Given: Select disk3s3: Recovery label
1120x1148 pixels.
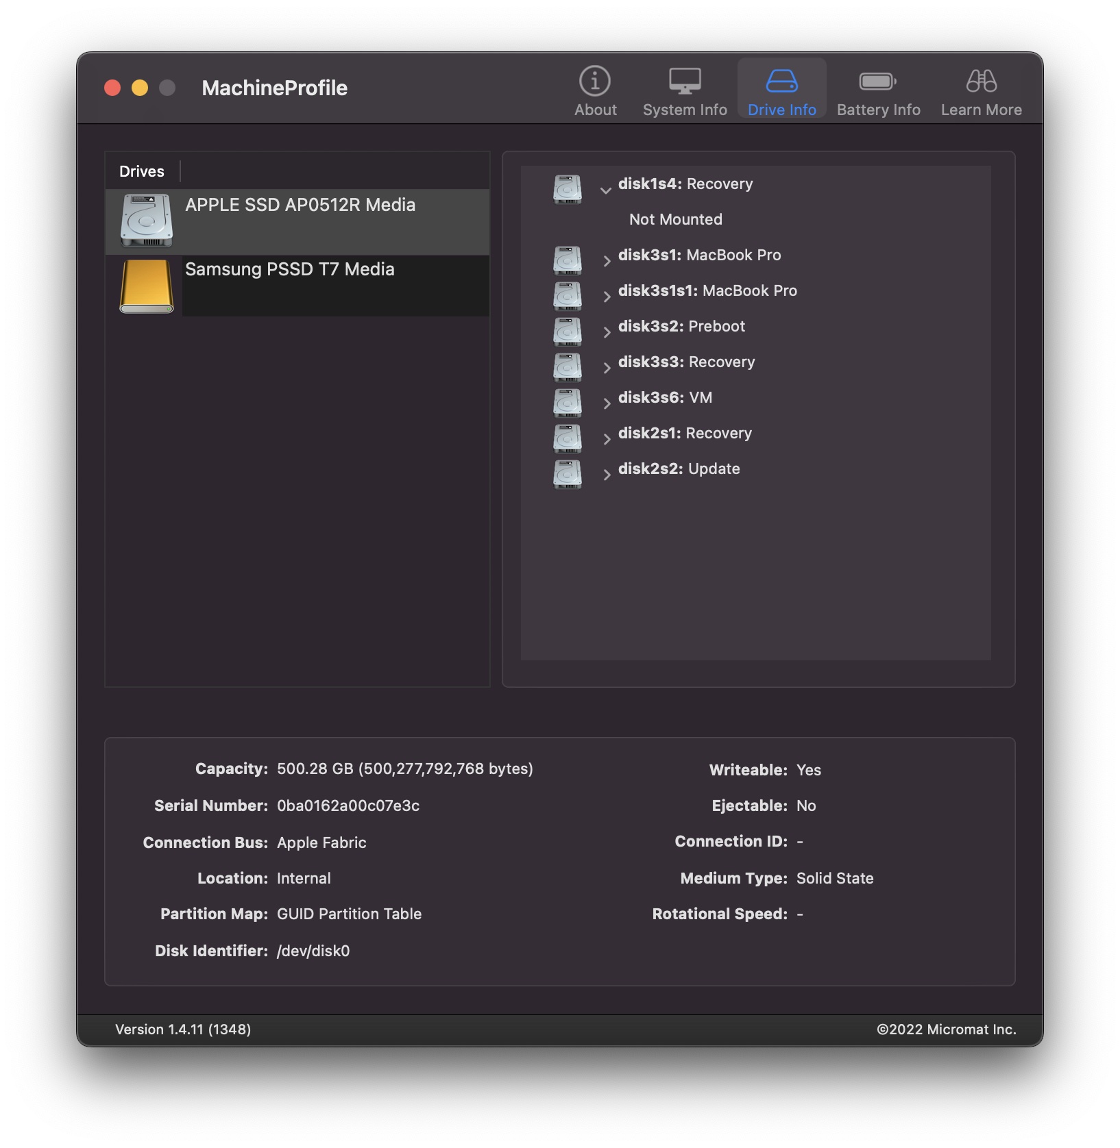Looking at the screenshot, I should point(686,362).
